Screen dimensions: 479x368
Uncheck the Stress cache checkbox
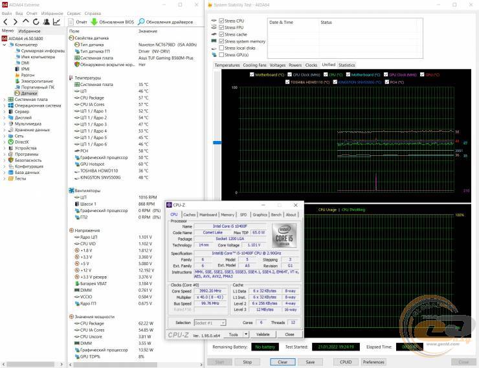(x=222, y=34)
